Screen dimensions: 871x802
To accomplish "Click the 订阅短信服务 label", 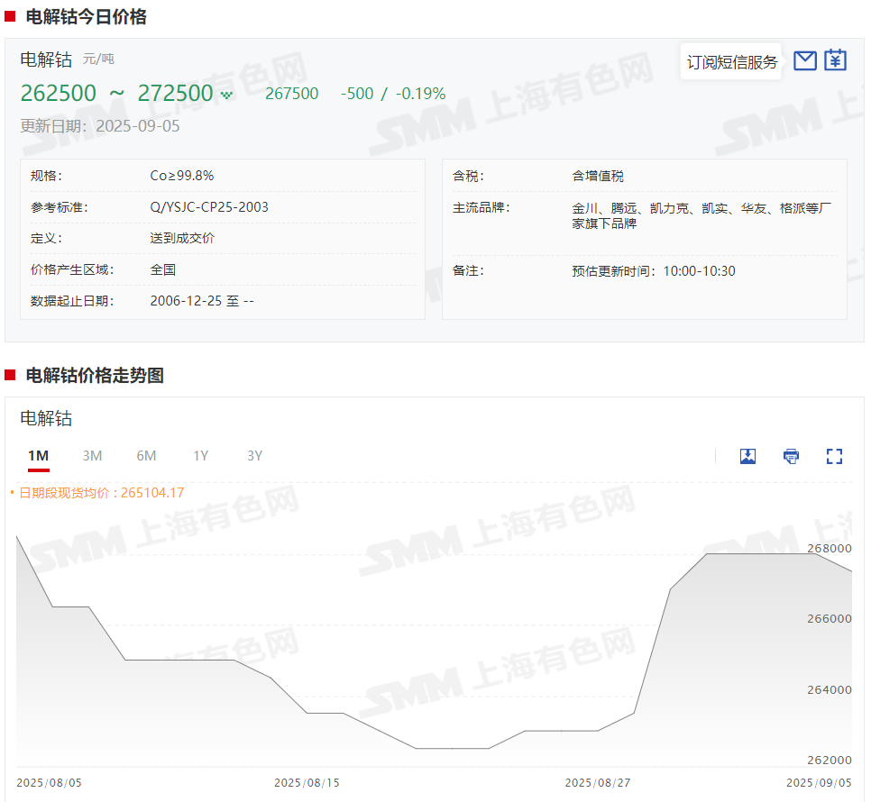I will (731, 62).
